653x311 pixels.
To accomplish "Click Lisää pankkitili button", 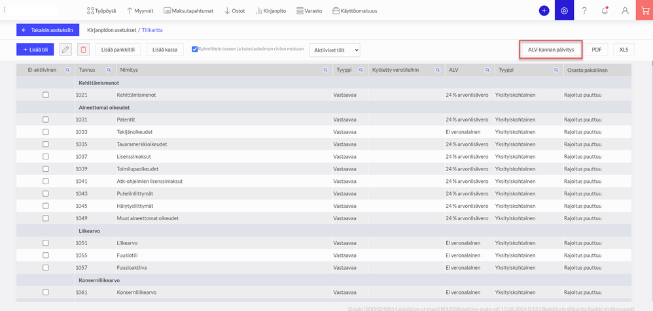I will pyautogui.click(x=118, y=50).
